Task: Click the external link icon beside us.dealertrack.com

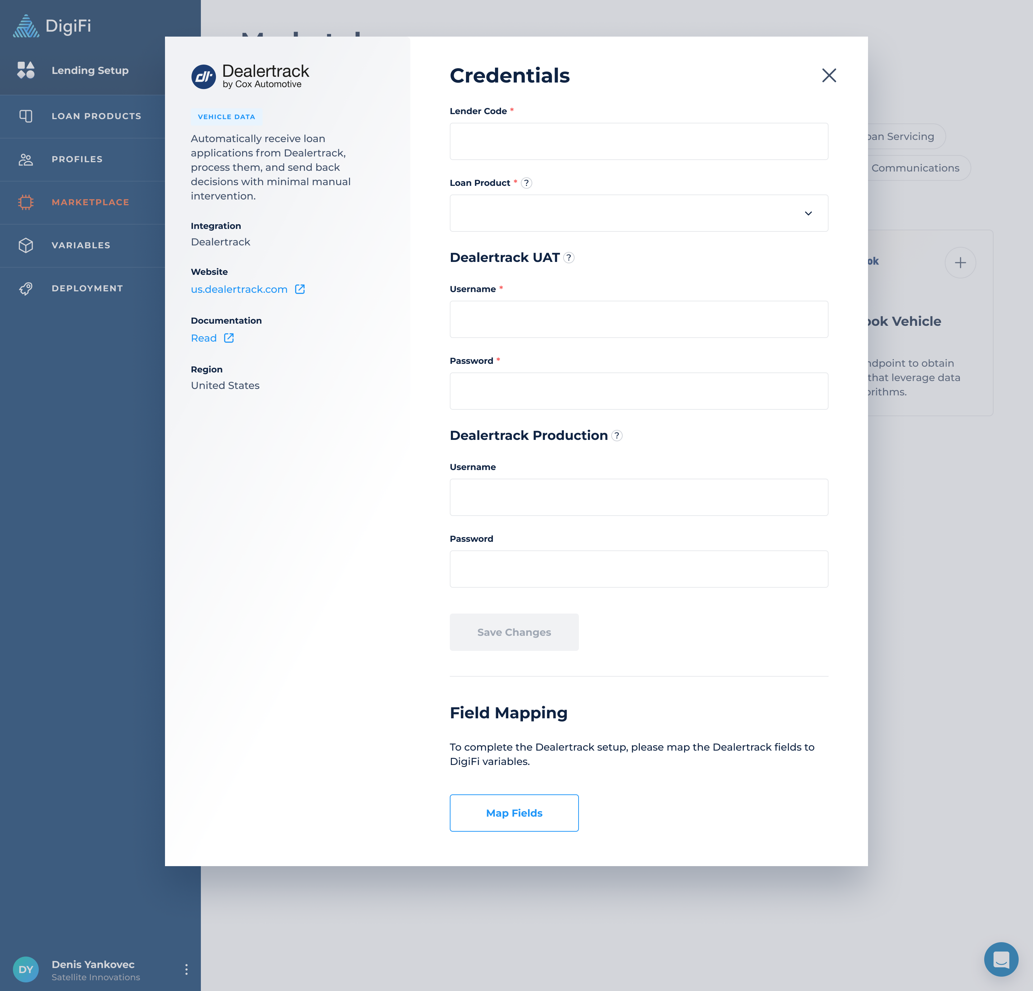Action: tap(300, 290)
